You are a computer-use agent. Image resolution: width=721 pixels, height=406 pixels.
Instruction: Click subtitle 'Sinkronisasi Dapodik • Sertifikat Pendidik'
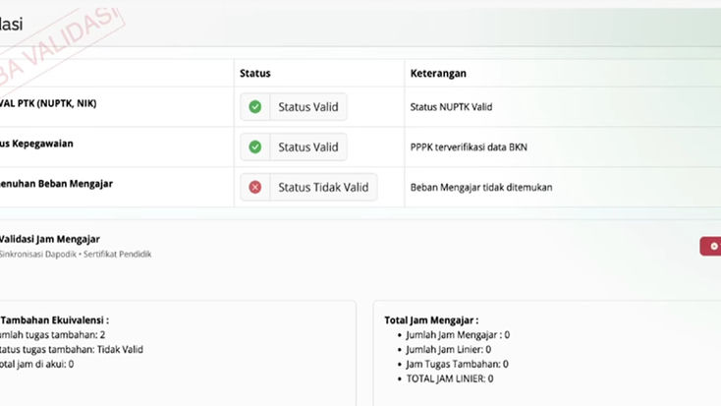(x=76, y=254)
